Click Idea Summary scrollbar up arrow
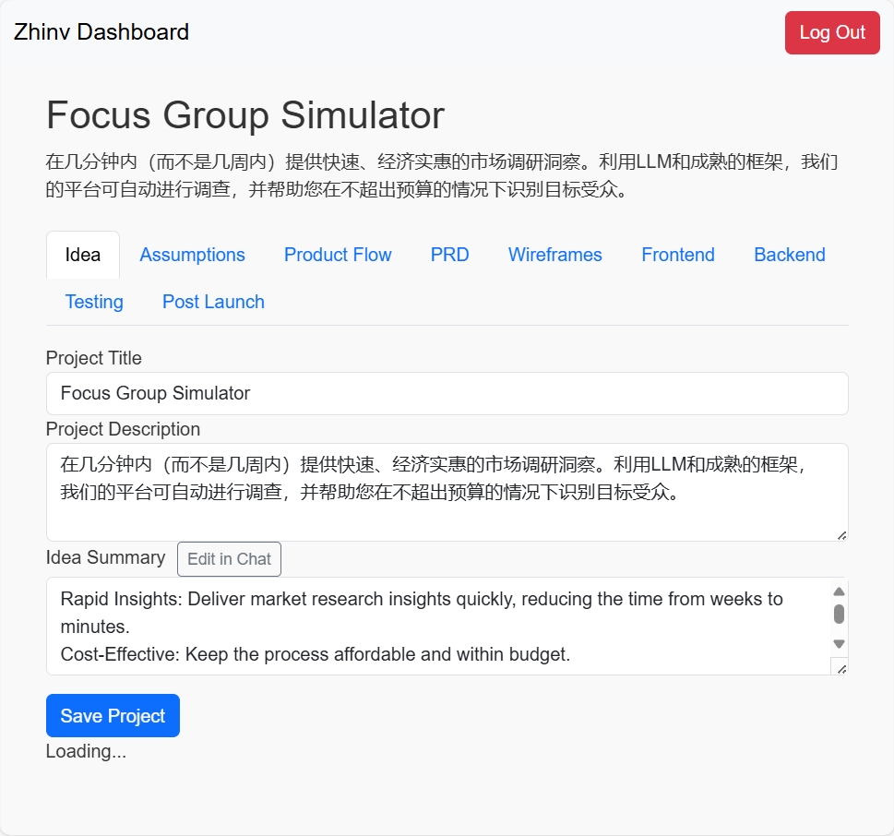The image size is (894, 836). pos(839,592)
